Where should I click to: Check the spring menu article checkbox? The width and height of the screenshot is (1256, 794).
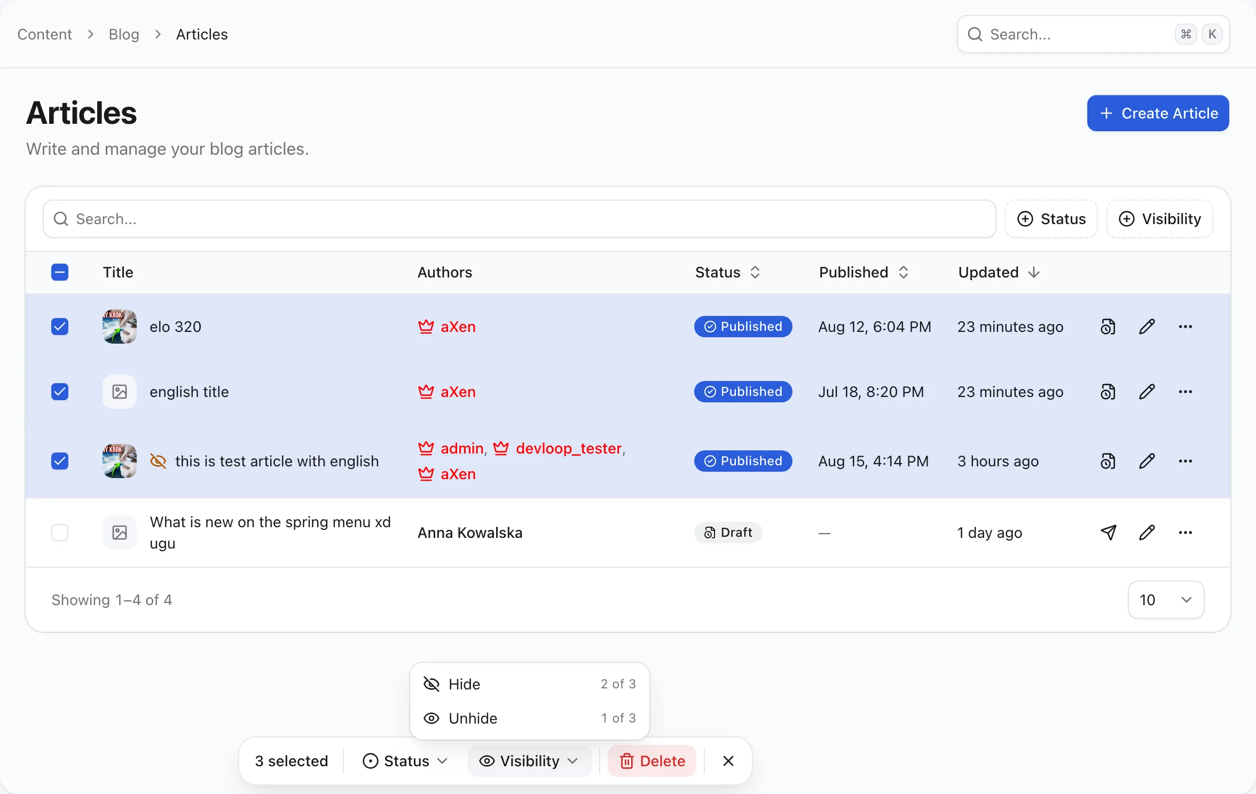pyautogui.click(x=60, y=533)
